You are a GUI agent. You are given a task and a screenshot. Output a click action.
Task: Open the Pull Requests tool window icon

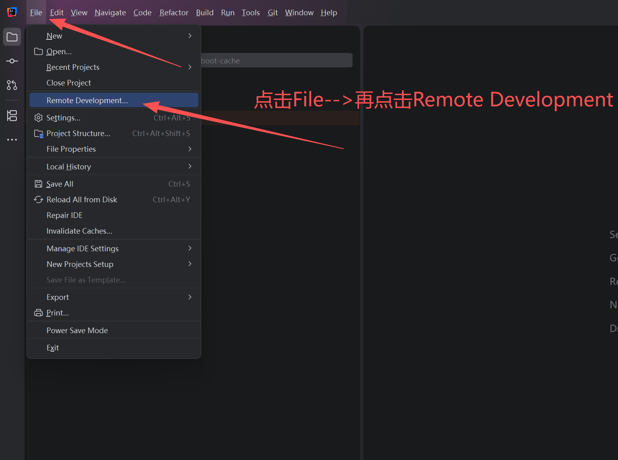[12, 85]
